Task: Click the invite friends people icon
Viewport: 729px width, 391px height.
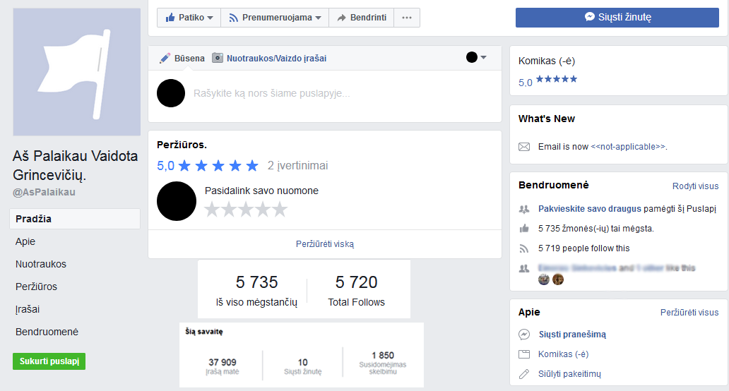Action: coord(524,209)
